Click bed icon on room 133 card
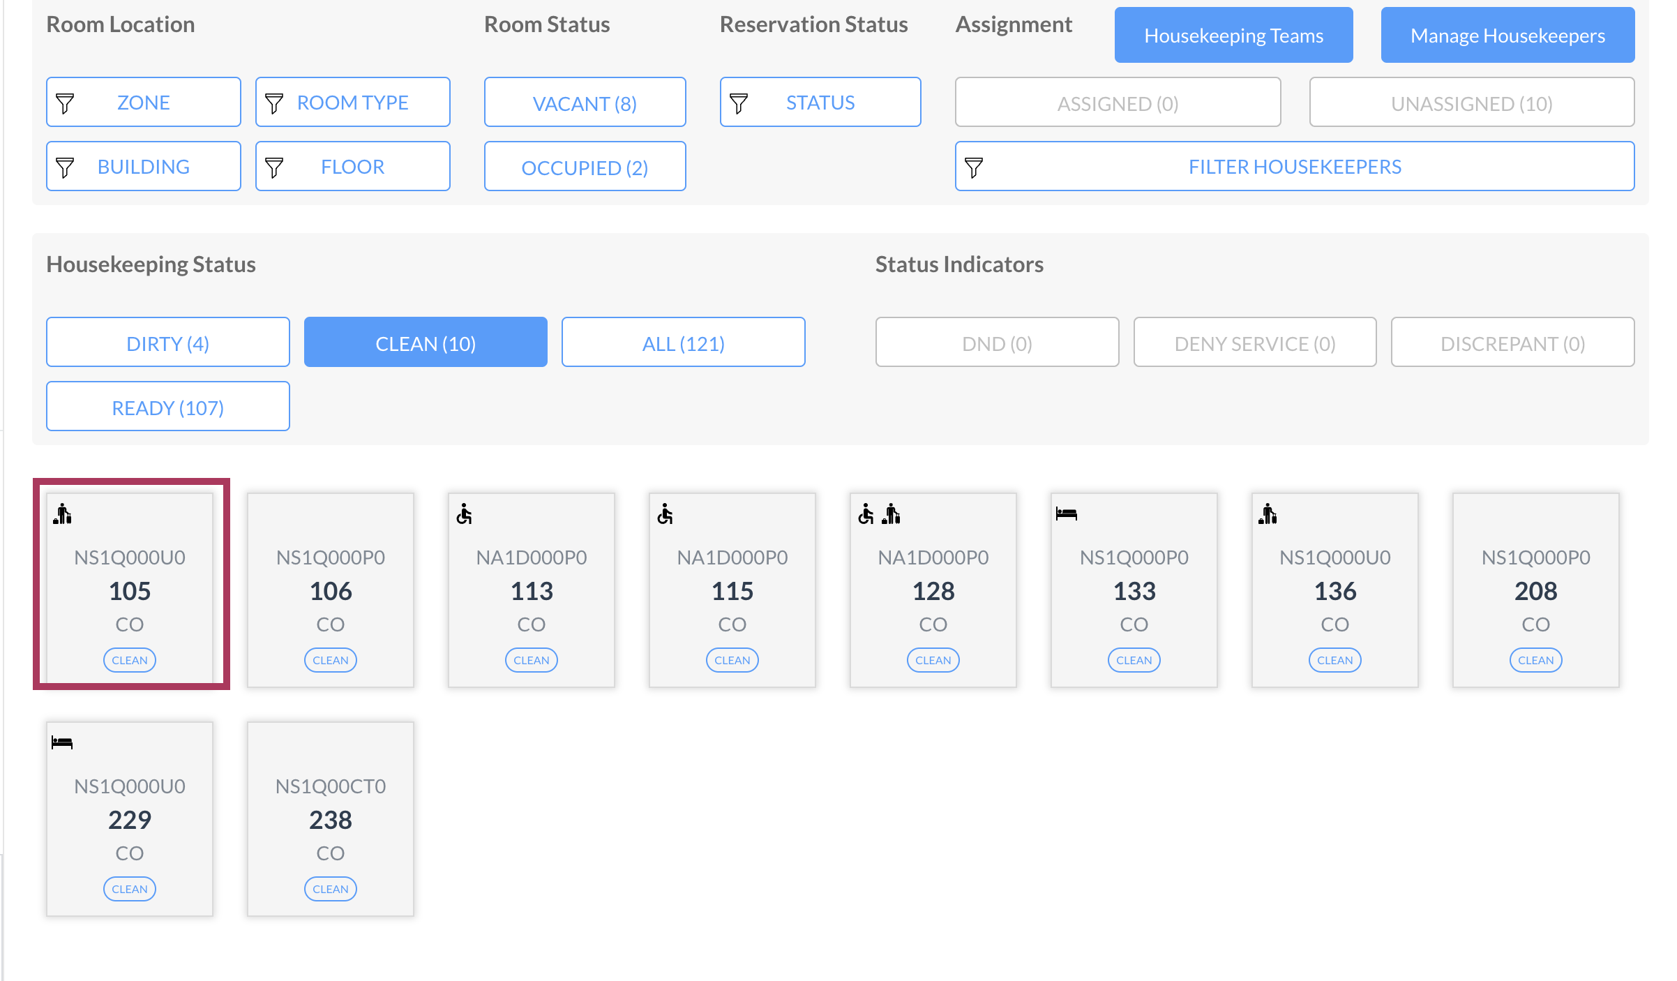1677x981 pixels. pyautogui.click(x=1067, y=514)
